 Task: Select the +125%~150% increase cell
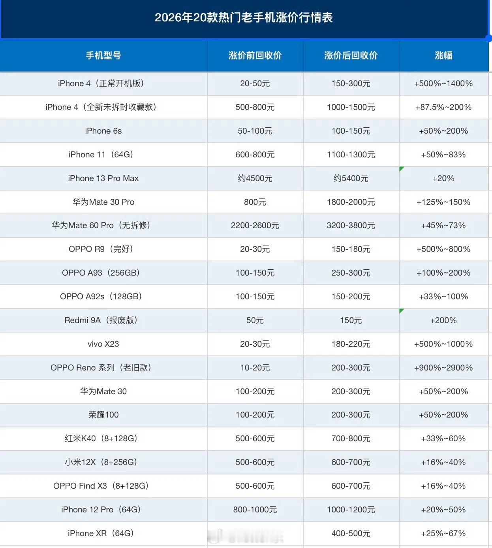point(444,202)
